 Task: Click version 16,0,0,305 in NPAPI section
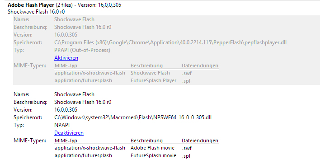66,110
